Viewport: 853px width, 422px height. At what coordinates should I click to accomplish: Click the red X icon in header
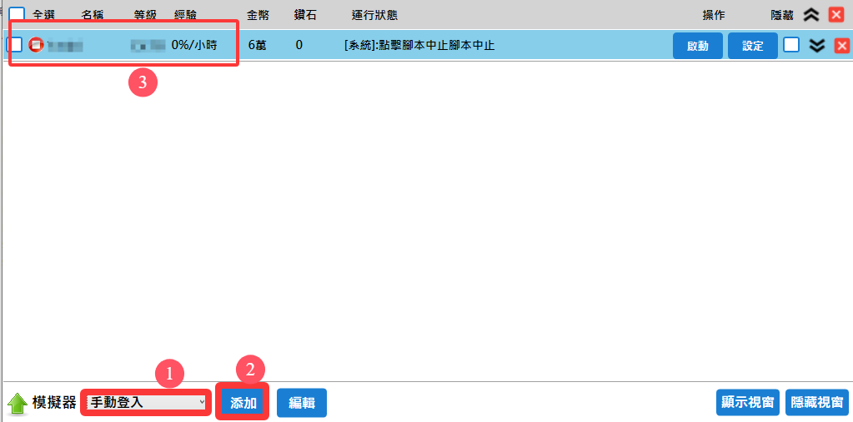click(836, 14)
